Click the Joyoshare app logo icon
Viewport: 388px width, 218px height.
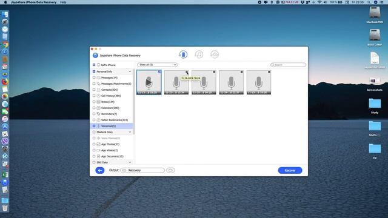click(x=95, y=55)
